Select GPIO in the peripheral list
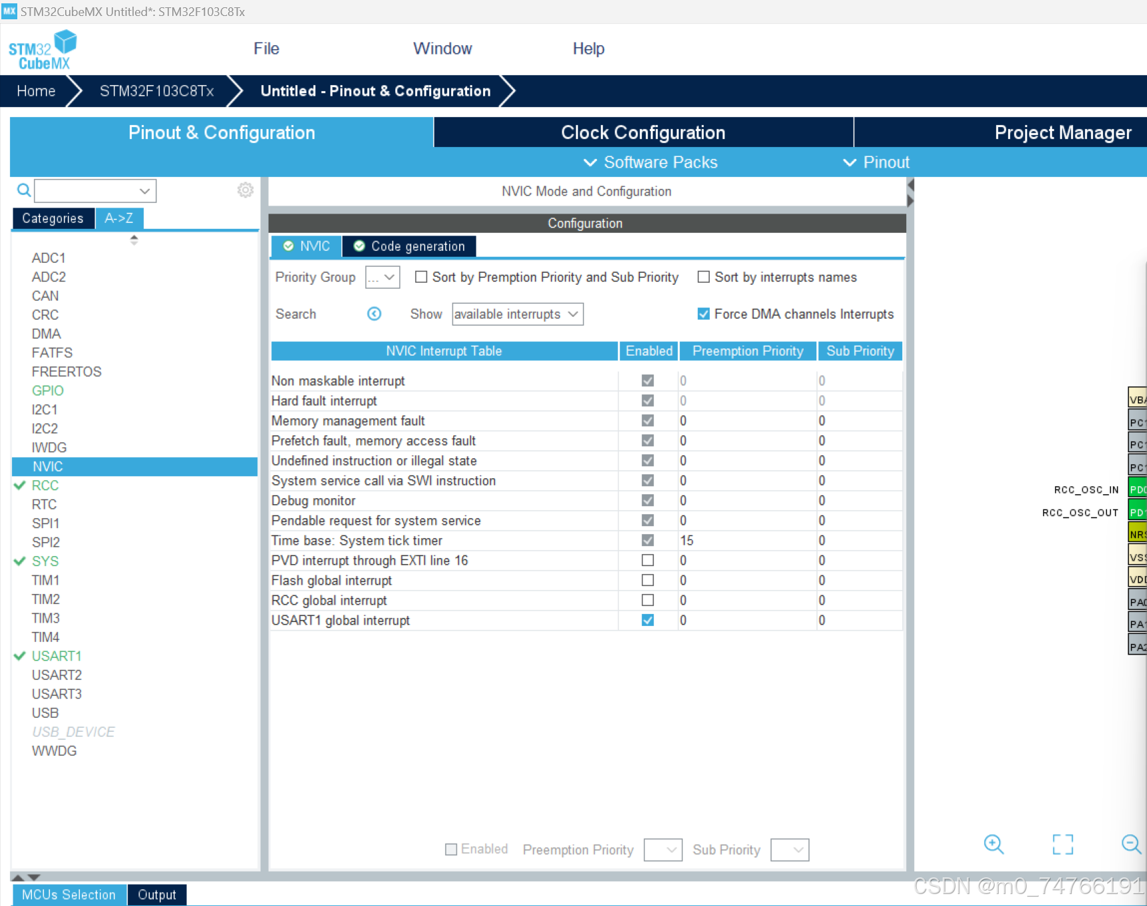The image size is (1147, 906). [48, 390]
